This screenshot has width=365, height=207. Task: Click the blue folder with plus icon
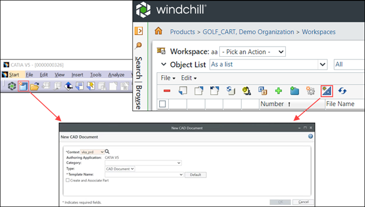294,91
